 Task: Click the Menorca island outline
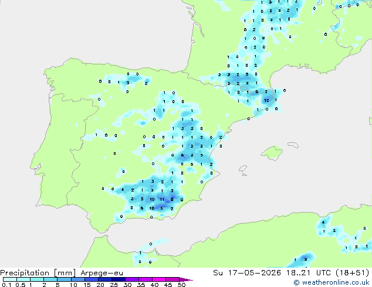[293, 145]
